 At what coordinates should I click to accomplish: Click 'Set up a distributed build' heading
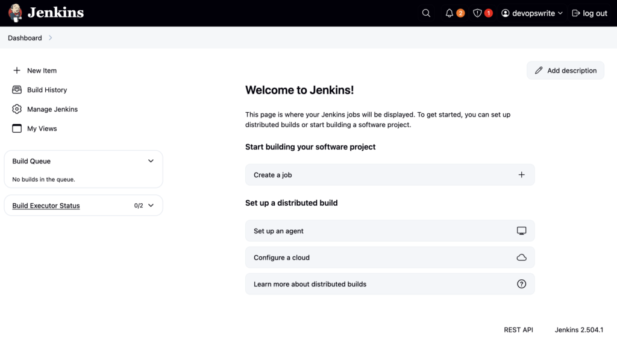point(292,203)
